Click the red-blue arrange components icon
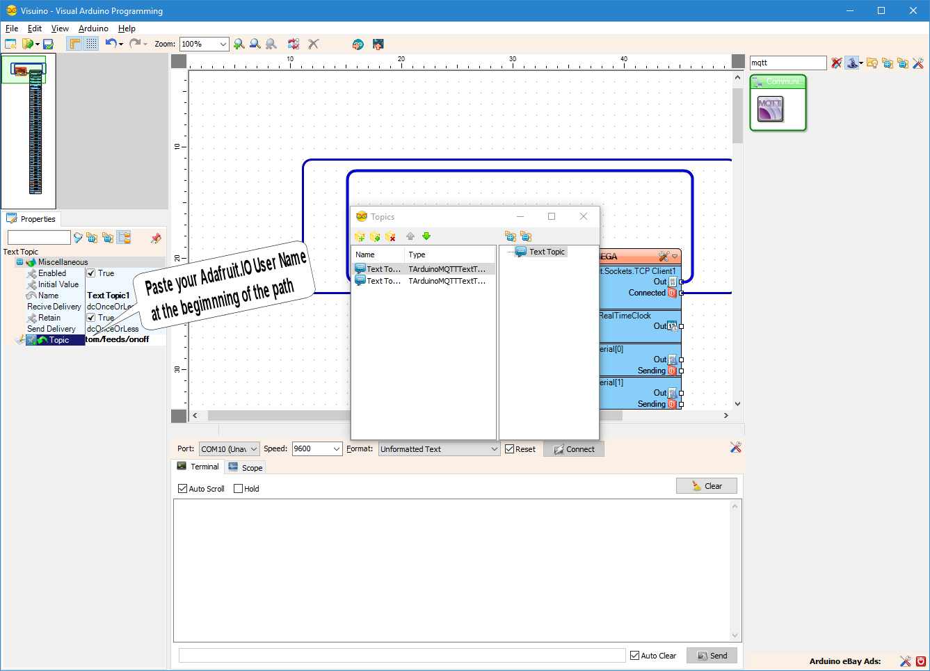Screen dimensions: 930x671 pyautogui.click(x=294, y=44)
